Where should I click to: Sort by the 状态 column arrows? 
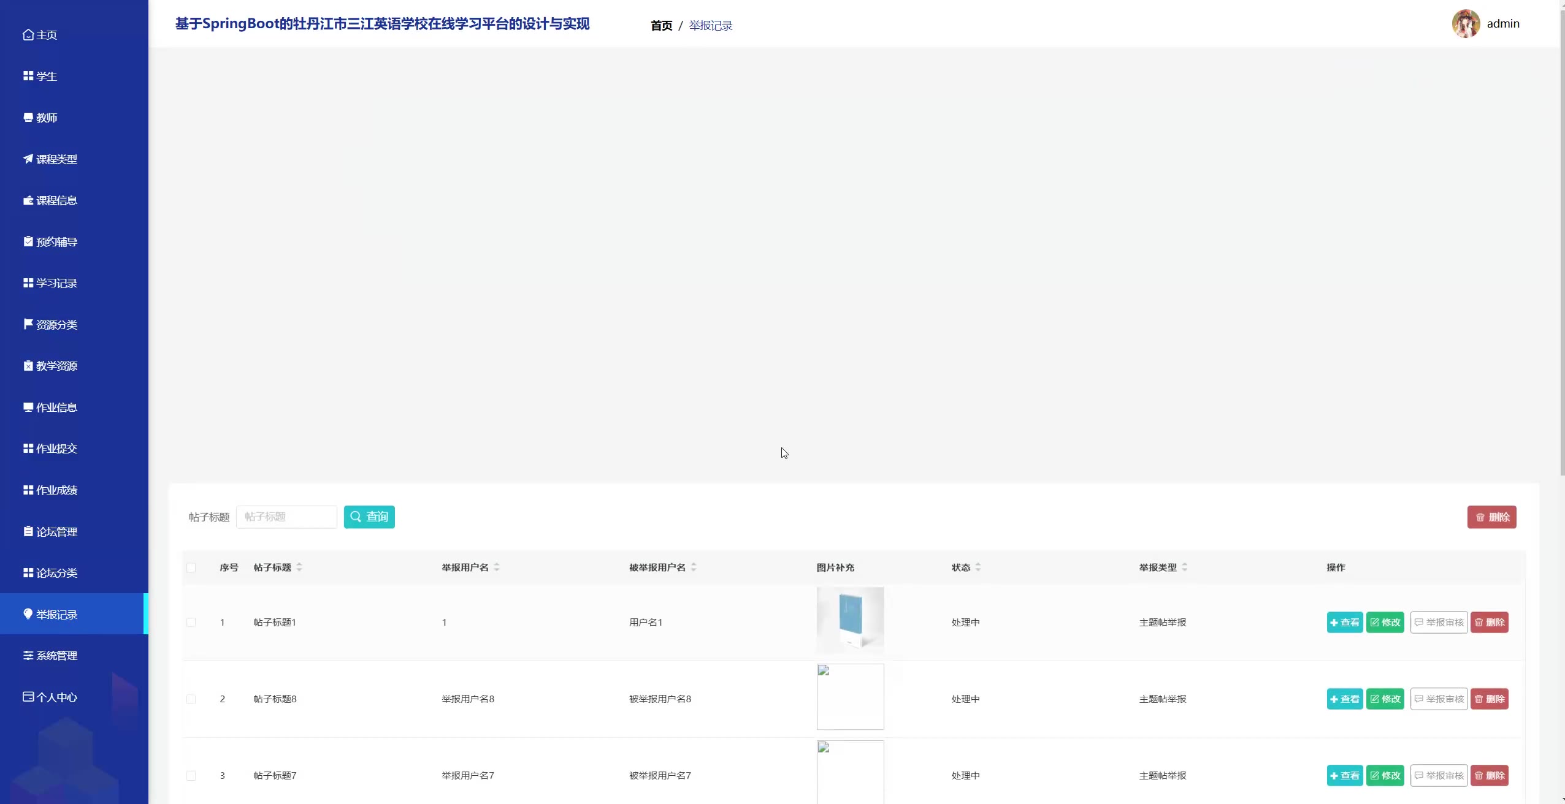[x=978, y=567]
